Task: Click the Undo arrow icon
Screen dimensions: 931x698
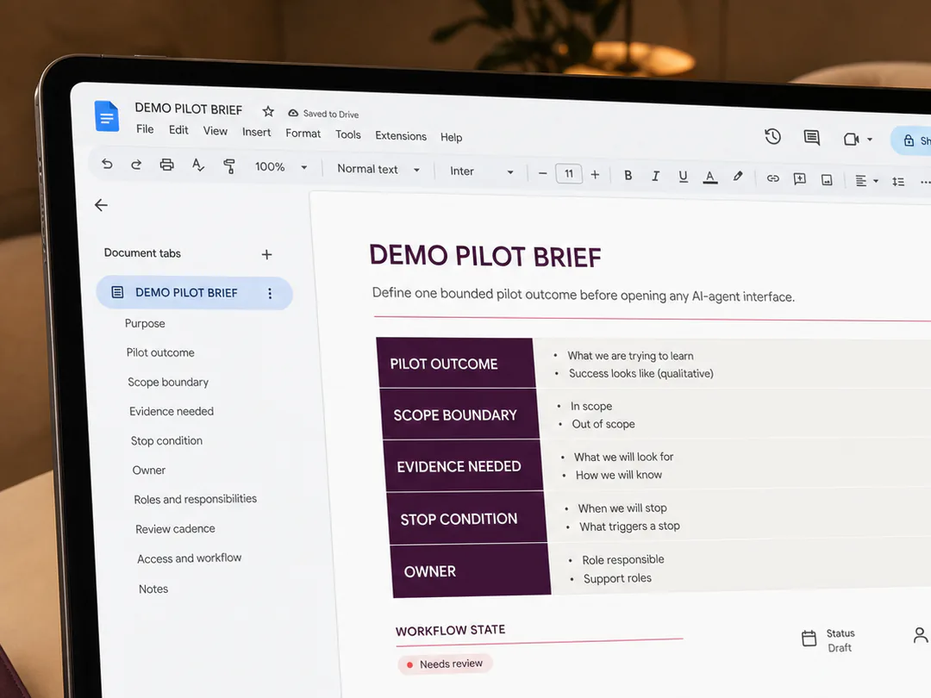Action: [107, 163]
